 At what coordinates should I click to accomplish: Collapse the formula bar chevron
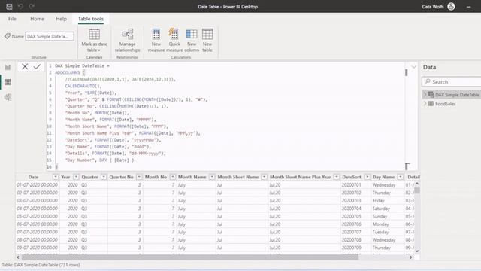(x=413, y=67)
